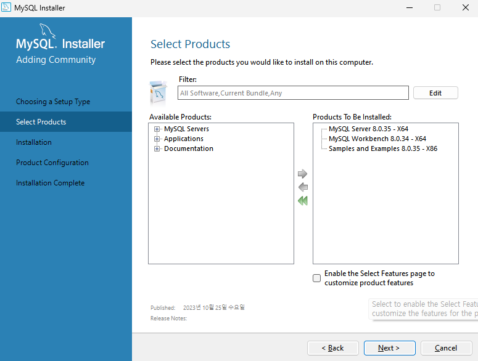The image size is (478, 361).
Task: Click the green double-left arrow remove all
Action: (303, 201)
